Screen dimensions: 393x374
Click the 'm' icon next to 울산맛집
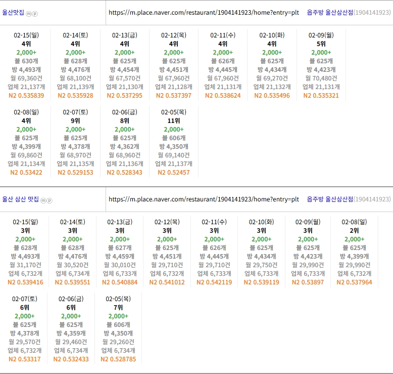[29, 13]
